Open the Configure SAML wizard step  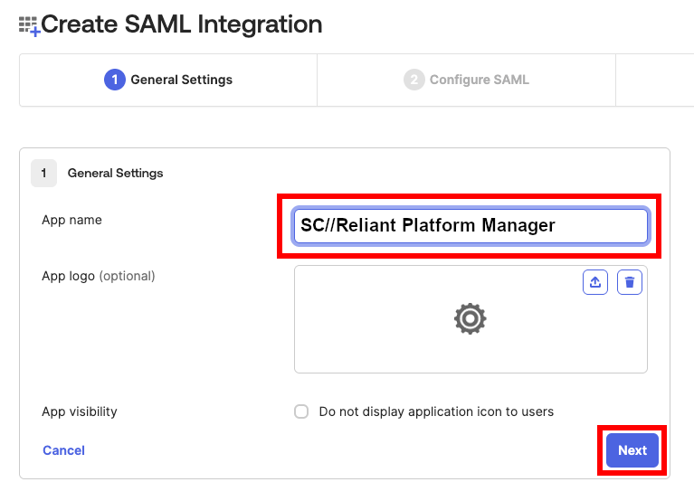coord(467,80)
